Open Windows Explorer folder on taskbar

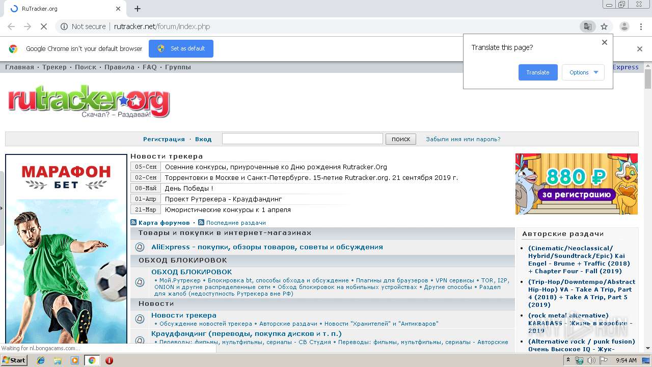click(x=58, y=360)
